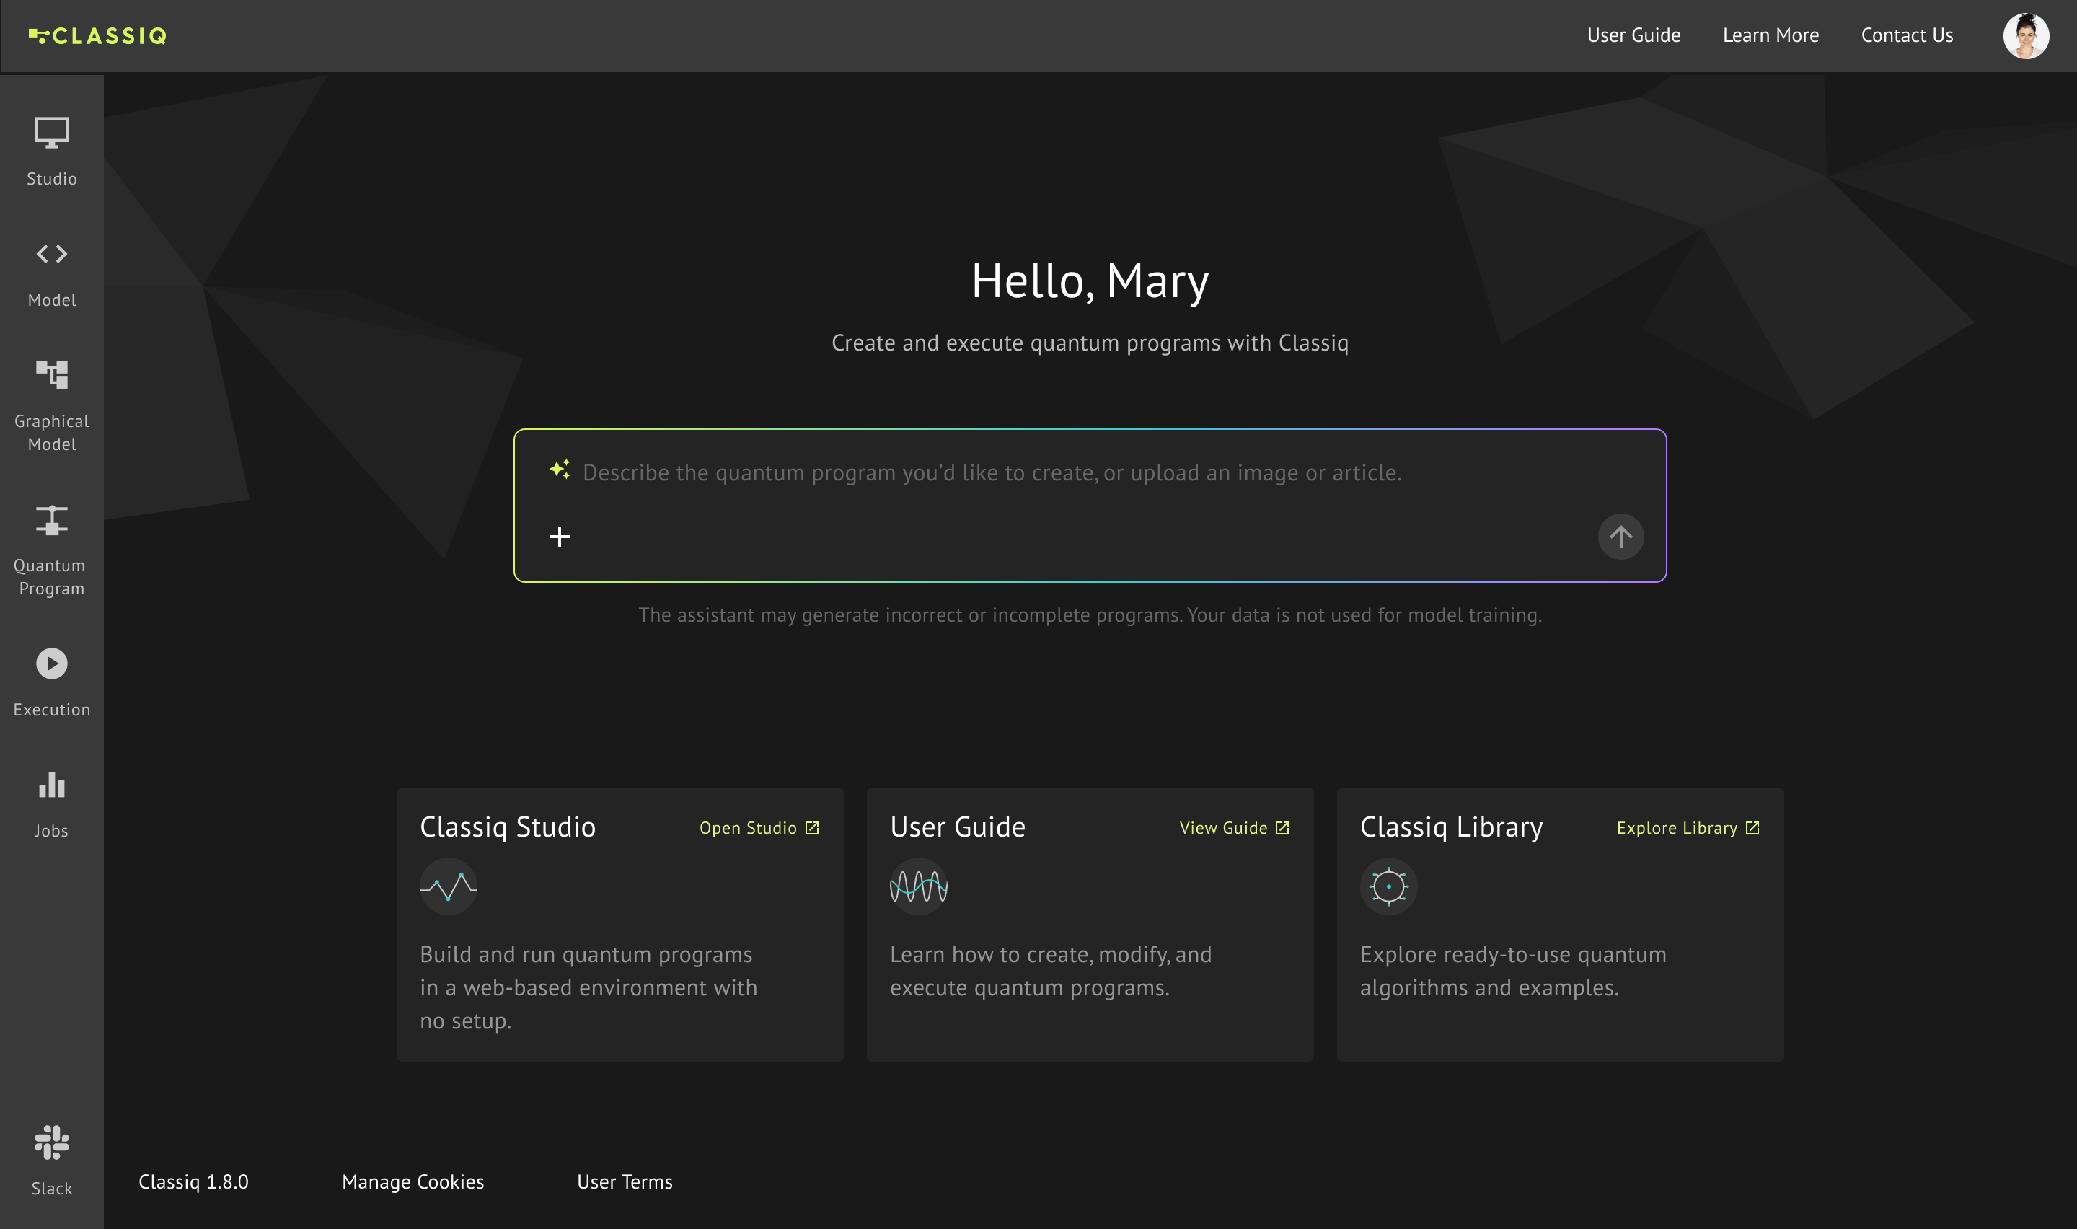2077x1229 pixels.
Task: Open the Jobs bar-chart icon
Action: [51, 784]
